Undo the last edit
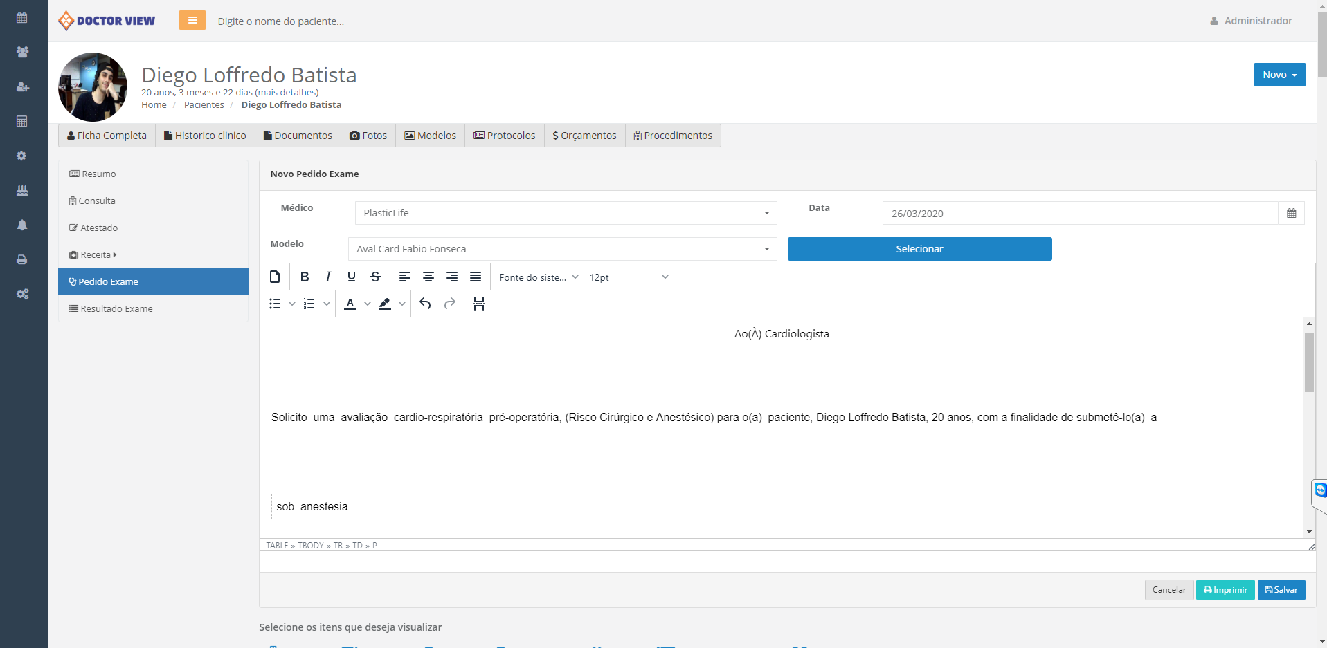This screenshot has width=1327, height=648. [x=425, y=304]
